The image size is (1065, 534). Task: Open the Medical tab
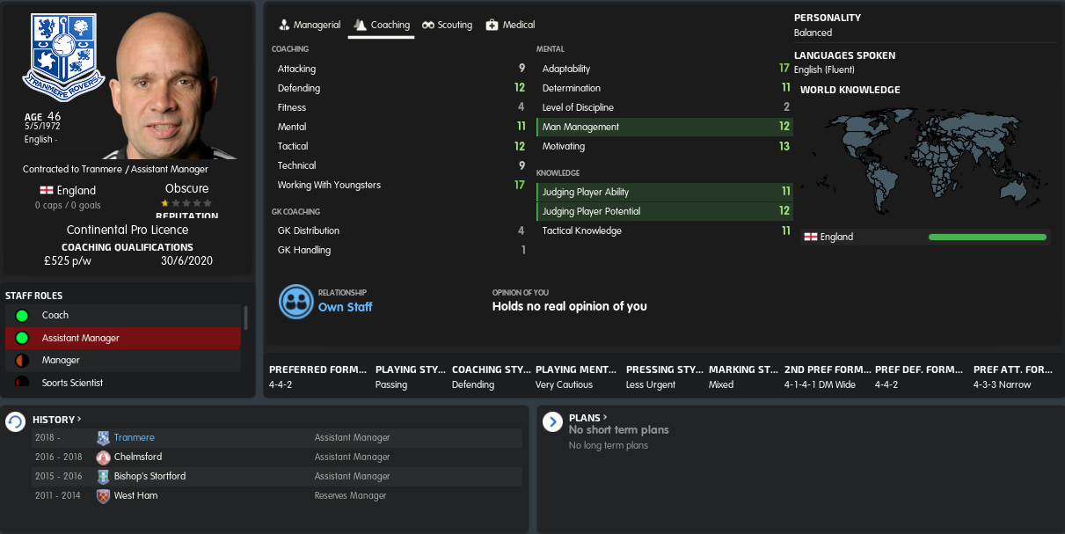(x=510, y=25)
